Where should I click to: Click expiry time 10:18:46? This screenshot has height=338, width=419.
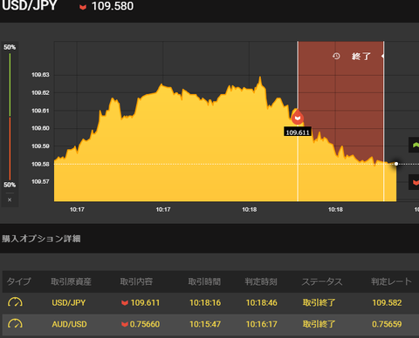[262, 303]
